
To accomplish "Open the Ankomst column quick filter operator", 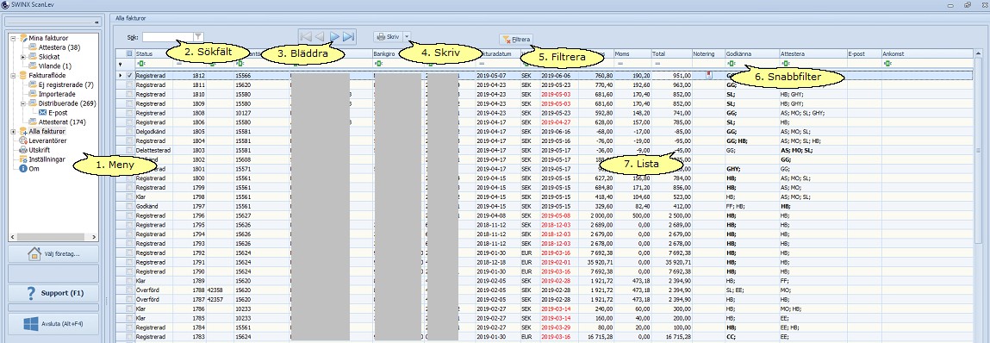I will tap(887, 64).
